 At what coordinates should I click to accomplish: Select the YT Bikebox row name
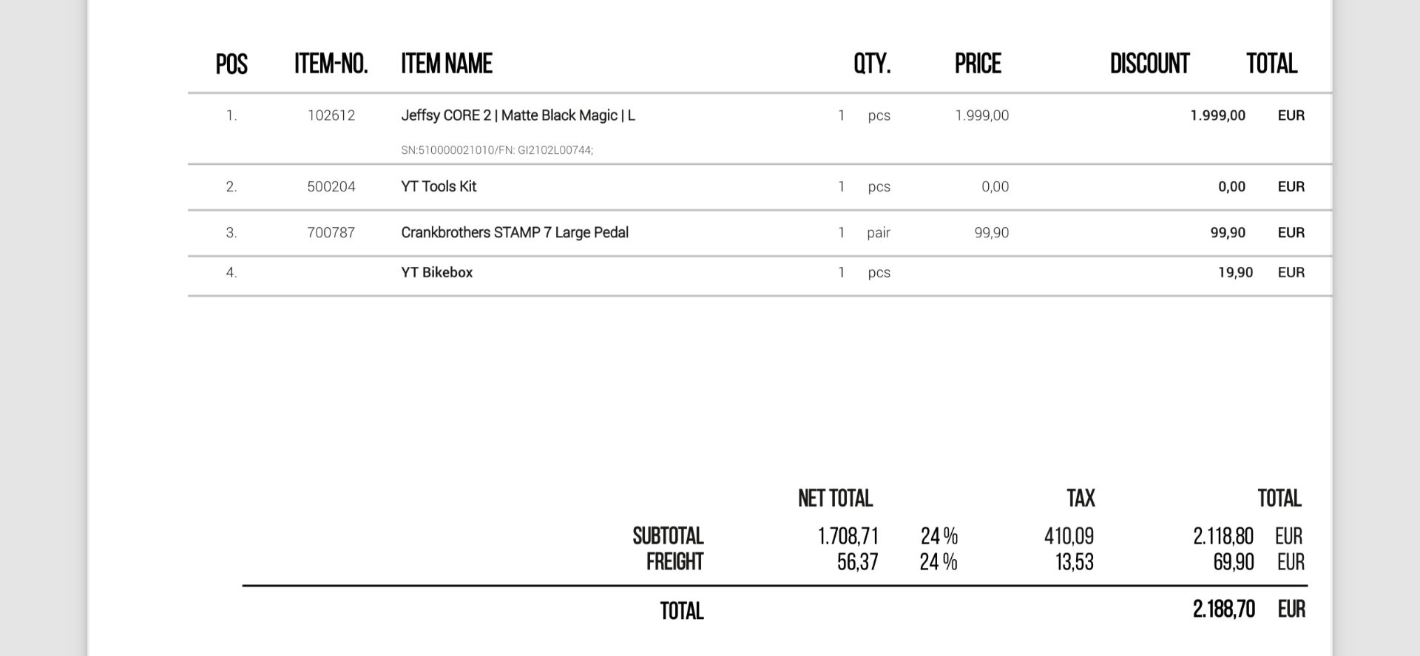click(436, 272)
